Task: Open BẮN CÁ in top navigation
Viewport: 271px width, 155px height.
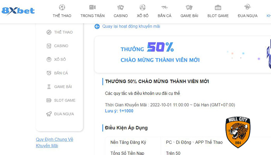Action: coord(165,16)
